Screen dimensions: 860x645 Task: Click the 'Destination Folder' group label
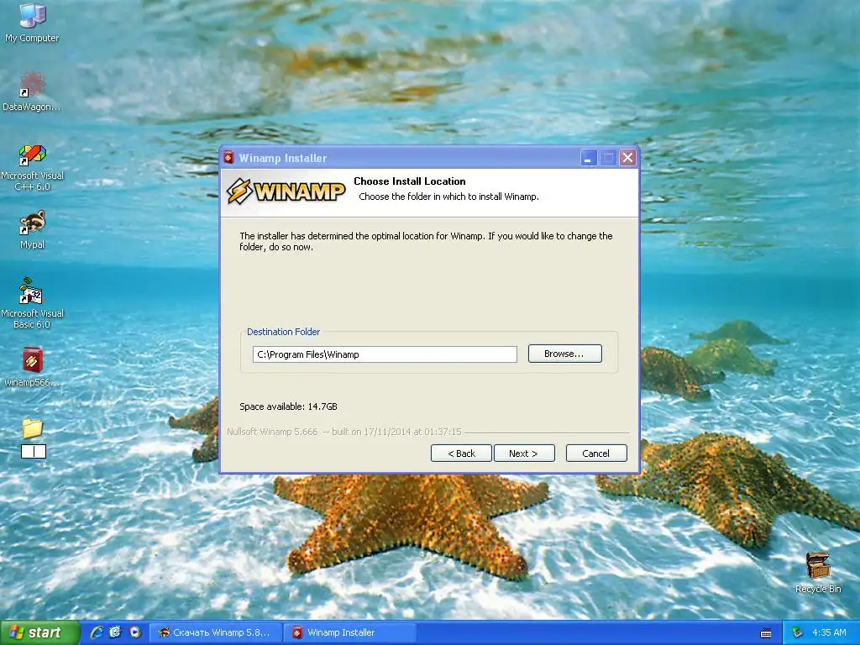point(284,332)
